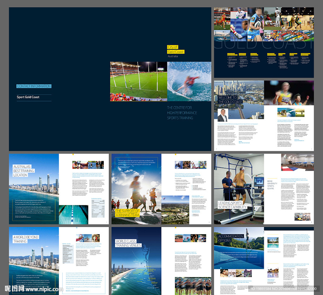
Task: Open the sports collage at top right
Action: pyautogui.click(x=264, y=24)
